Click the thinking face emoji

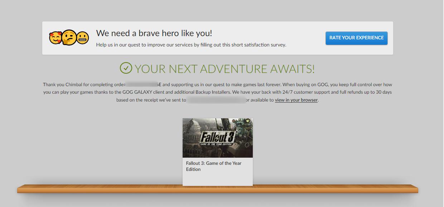click(69, 38)
